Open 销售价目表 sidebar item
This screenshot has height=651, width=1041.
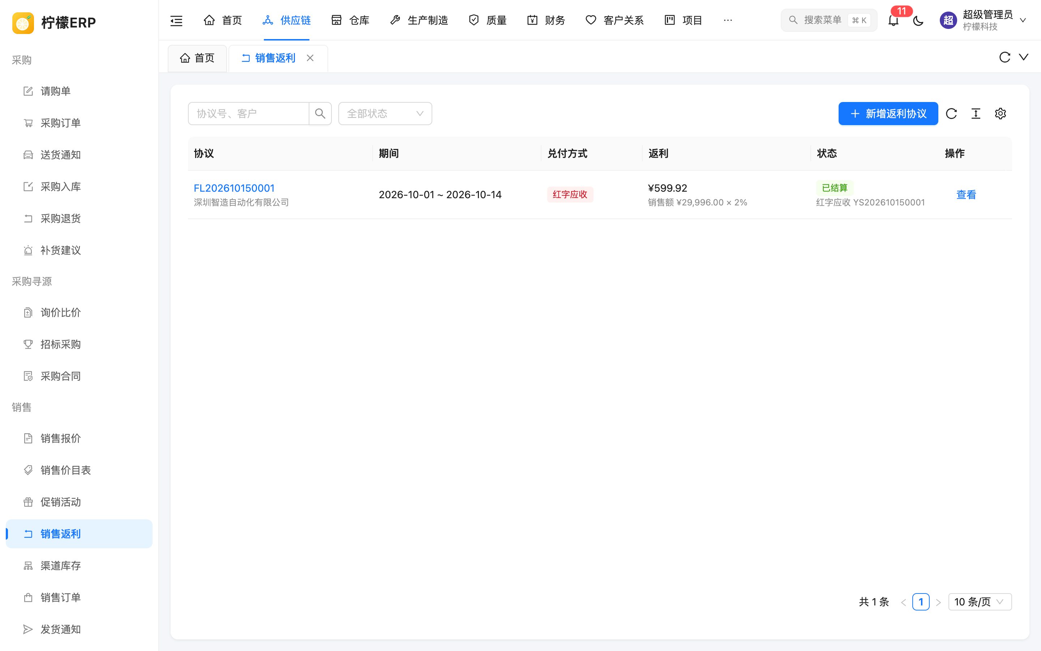79,470
